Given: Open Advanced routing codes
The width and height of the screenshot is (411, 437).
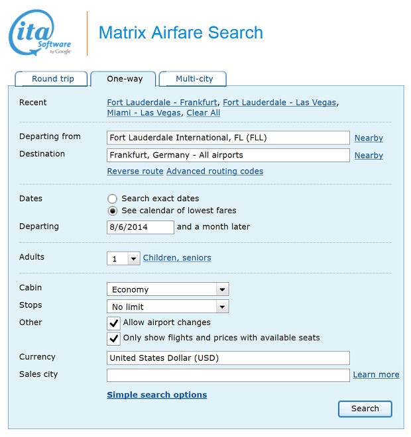Looking at the screenshot, I should pyautogui.click(x=215, y=171).
